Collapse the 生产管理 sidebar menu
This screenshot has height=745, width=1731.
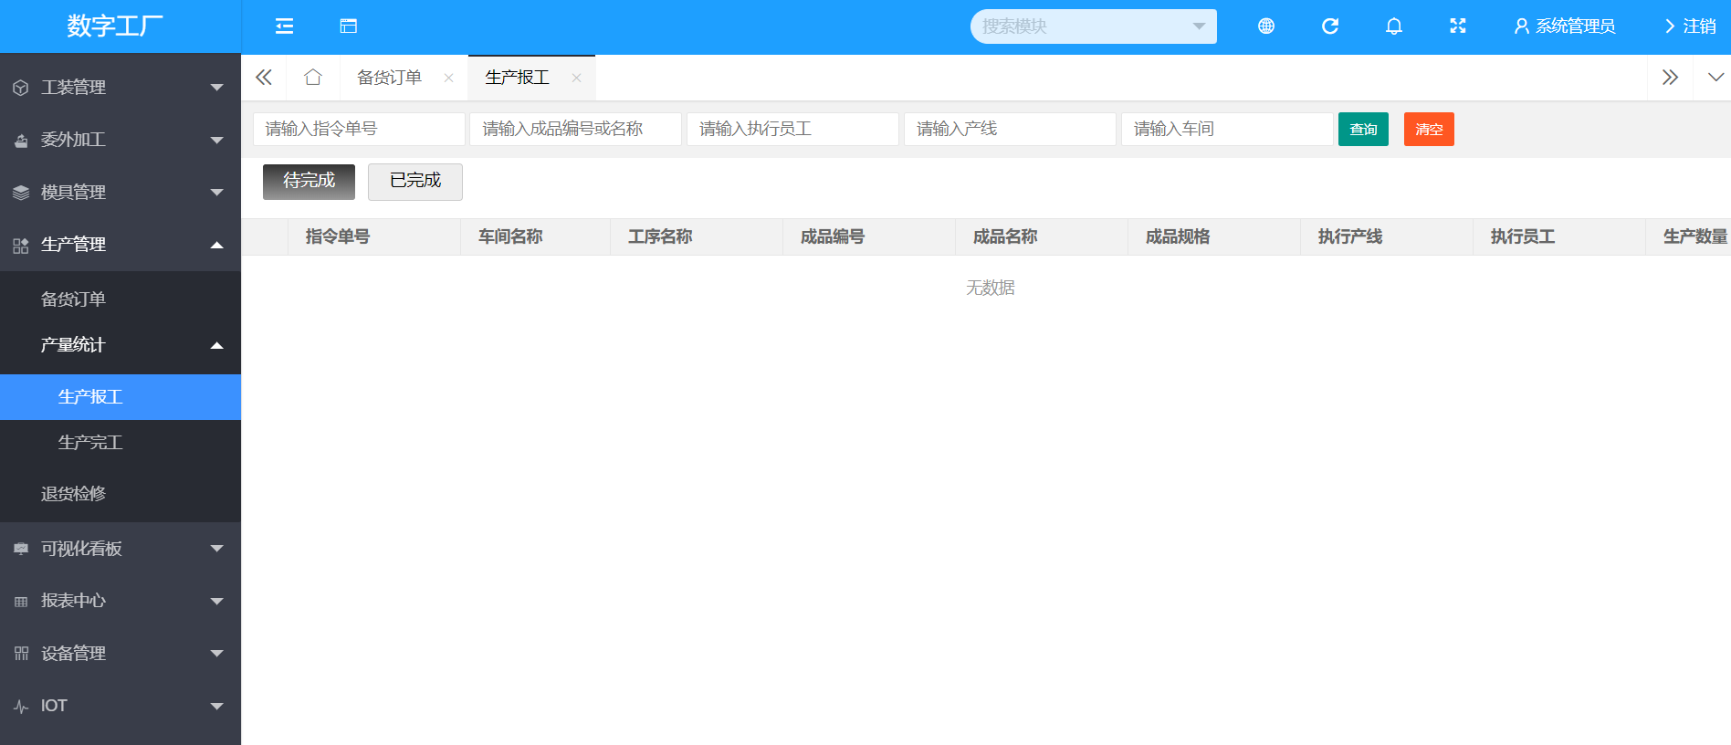121,245
